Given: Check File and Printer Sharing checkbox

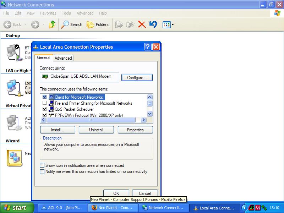Looking at the screenshot, I should pyautogui.click(x=44, y=103).
